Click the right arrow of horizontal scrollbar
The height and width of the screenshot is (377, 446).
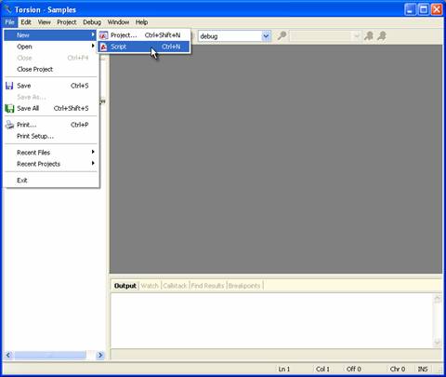pyautogui.click(x=100, y=355)
